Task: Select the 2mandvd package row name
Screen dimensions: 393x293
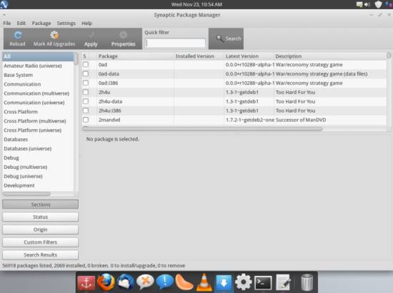Action: pos(109,120)
